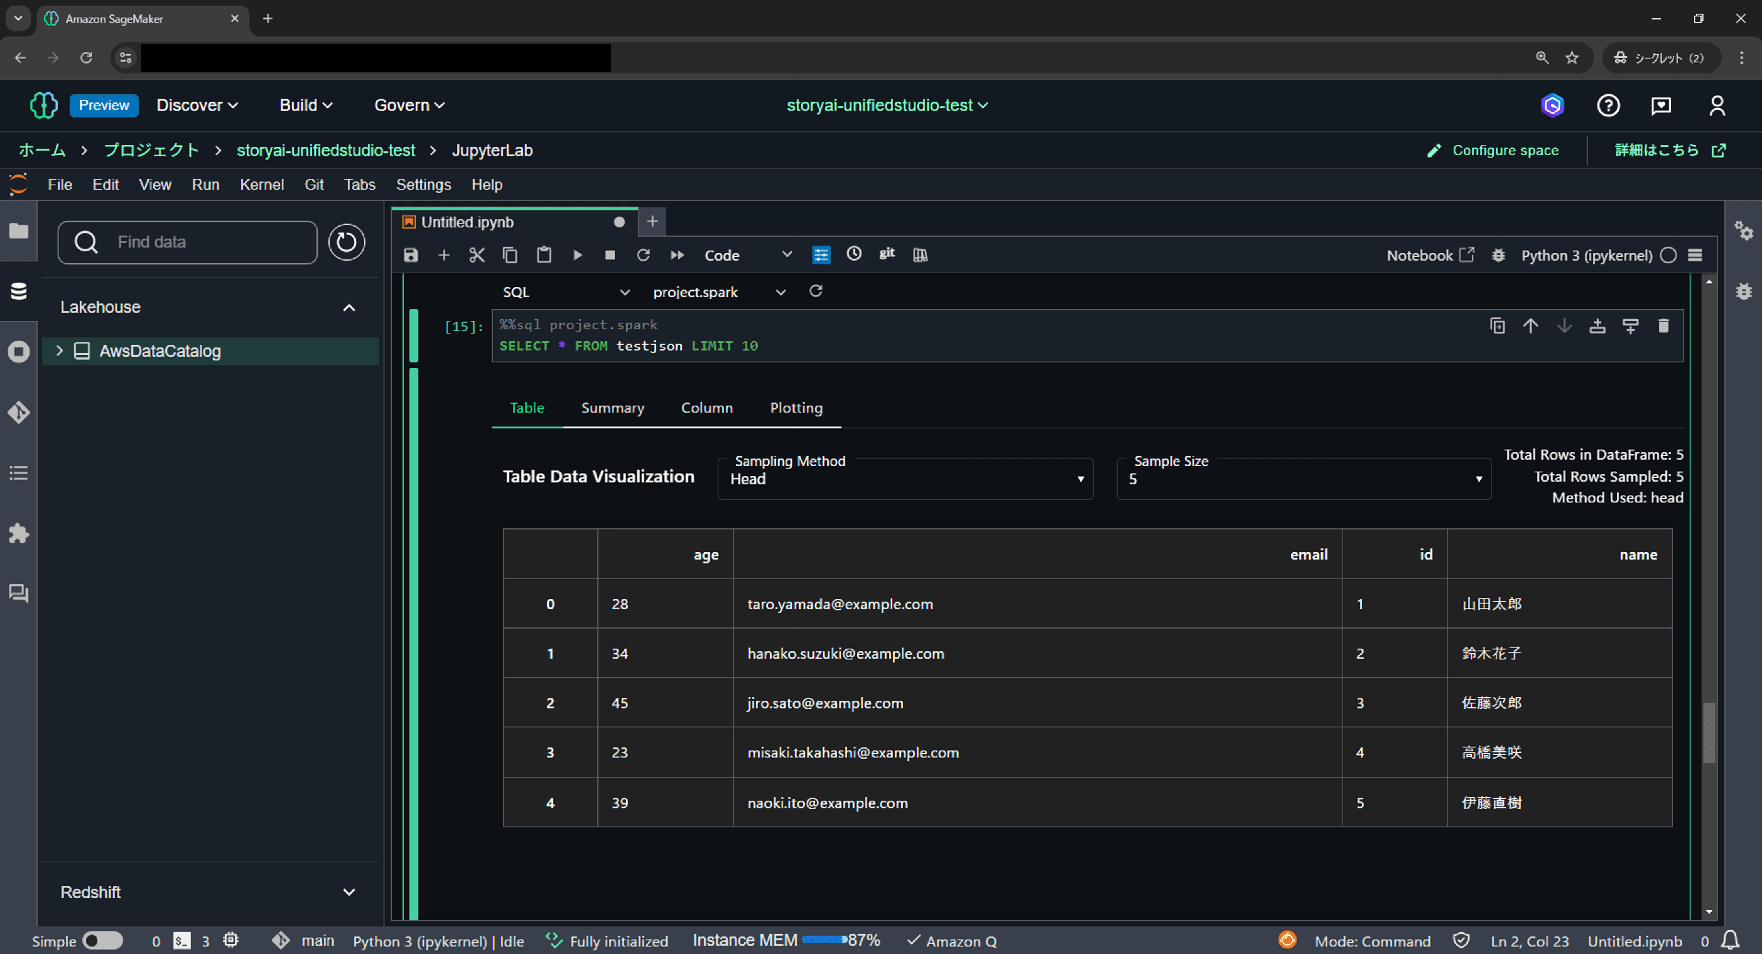Run the selected cell with play icon
This screenshot has width=1762, height=954.
577,255
